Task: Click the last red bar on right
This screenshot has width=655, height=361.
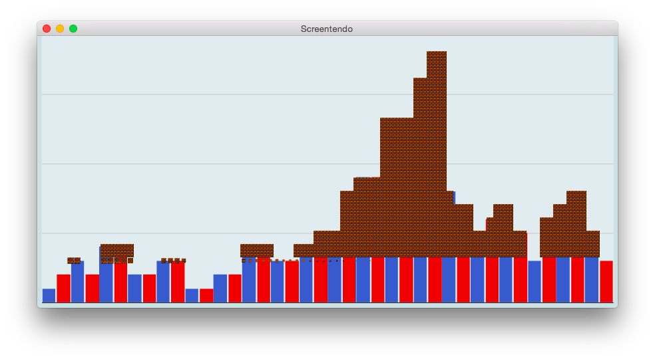Action: 606,282
